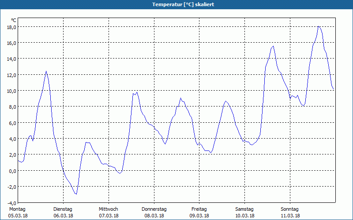Select the 08.03.18 date label

tap(154, 216)
